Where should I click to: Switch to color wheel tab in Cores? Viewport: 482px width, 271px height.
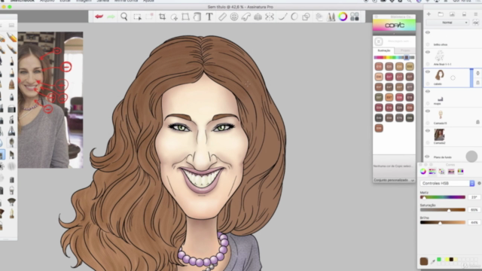423,172
